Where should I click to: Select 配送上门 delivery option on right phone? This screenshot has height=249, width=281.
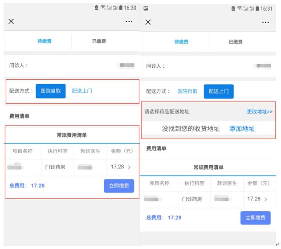(x=219, y=91)
